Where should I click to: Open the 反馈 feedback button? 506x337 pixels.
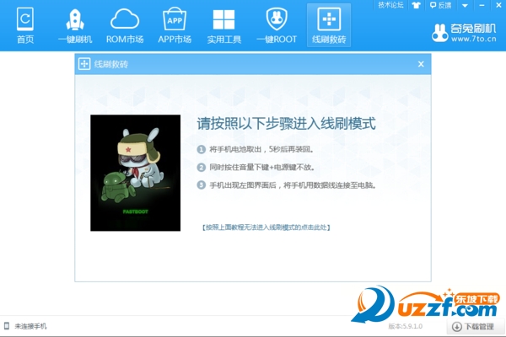tap(440, 5)
